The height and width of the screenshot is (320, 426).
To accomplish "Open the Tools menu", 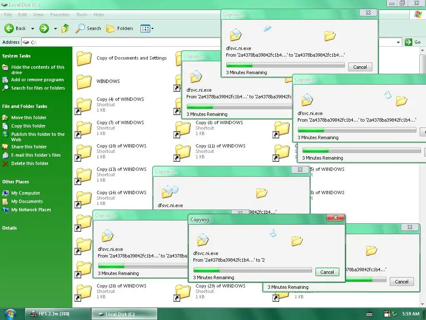I will (82, 15).
